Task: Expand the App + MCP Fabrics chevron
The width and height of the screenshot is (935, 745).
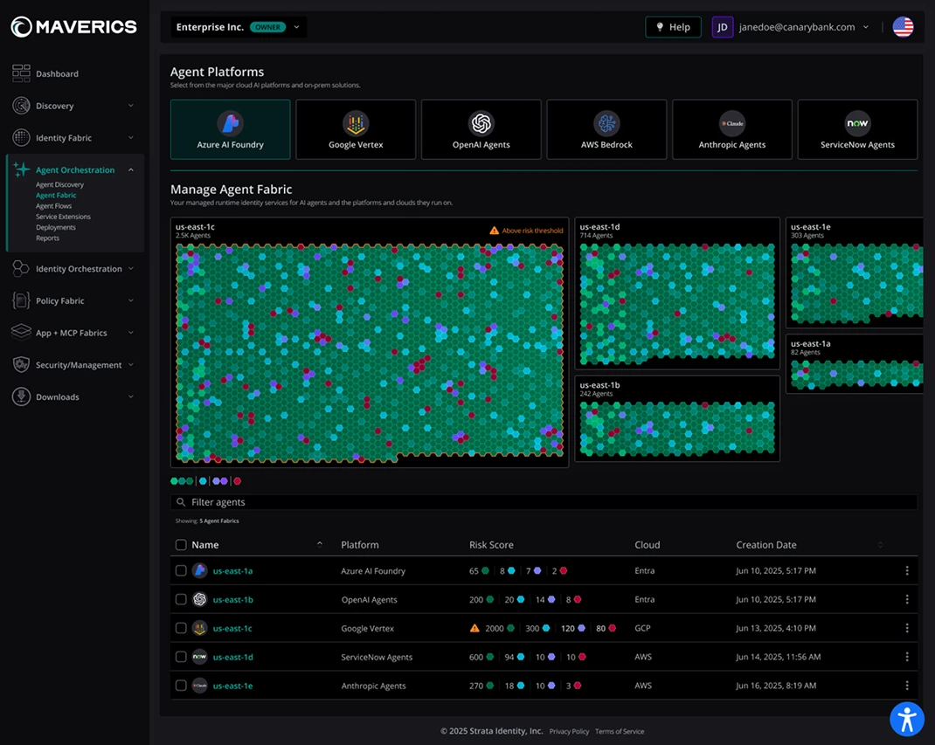Action: [130, 333]
